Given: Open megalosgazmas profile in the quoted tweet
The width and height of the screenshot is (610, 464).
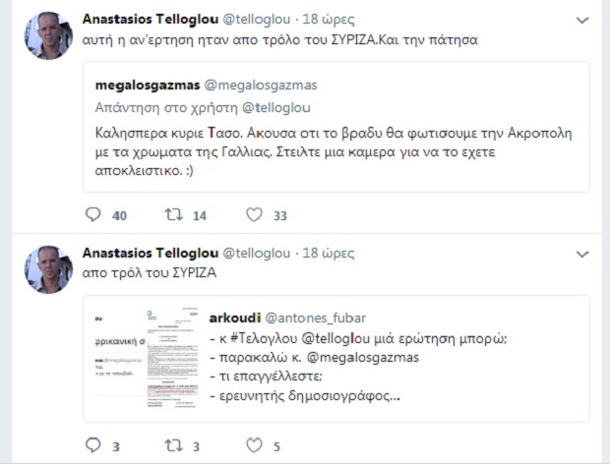Looking at the screenshot, I should [148, 86].
